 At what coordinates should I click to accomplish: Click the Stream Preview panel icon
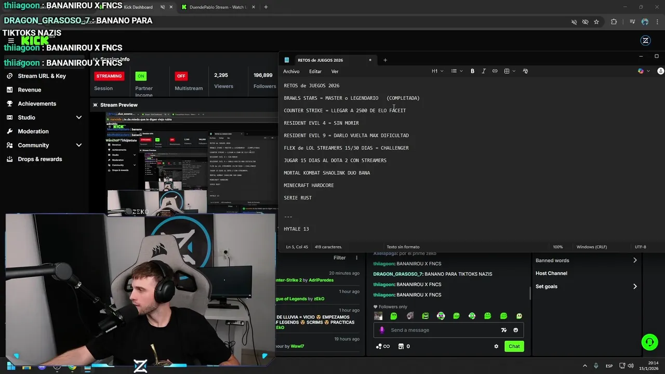pyautogui.click(x=95, y=105)
